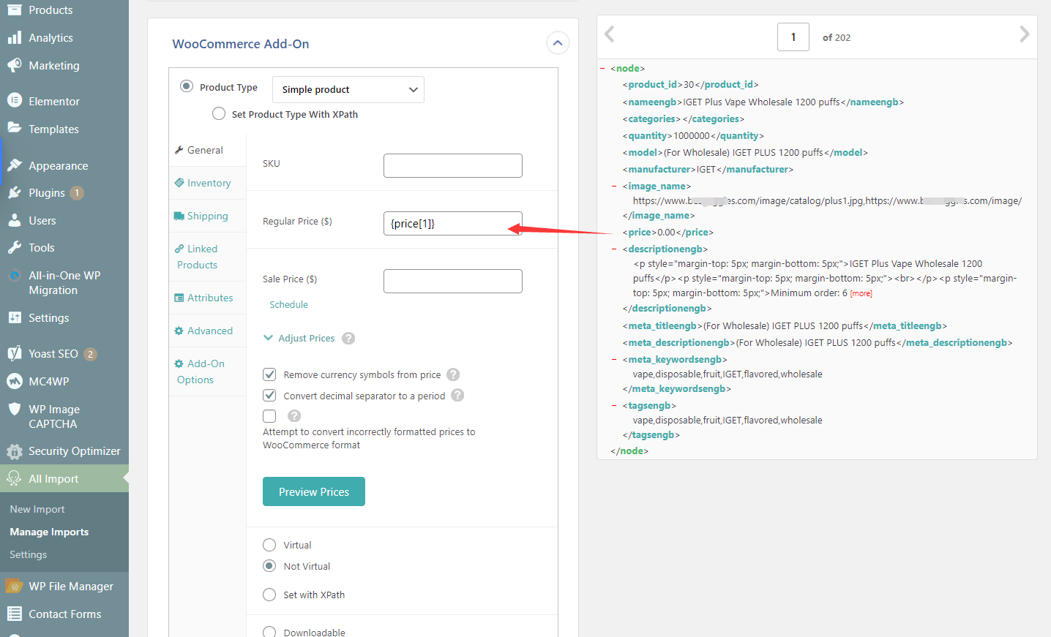Click the Contact Forms icon
Viewport: 1051px width, 637px height.
(14, 614)
